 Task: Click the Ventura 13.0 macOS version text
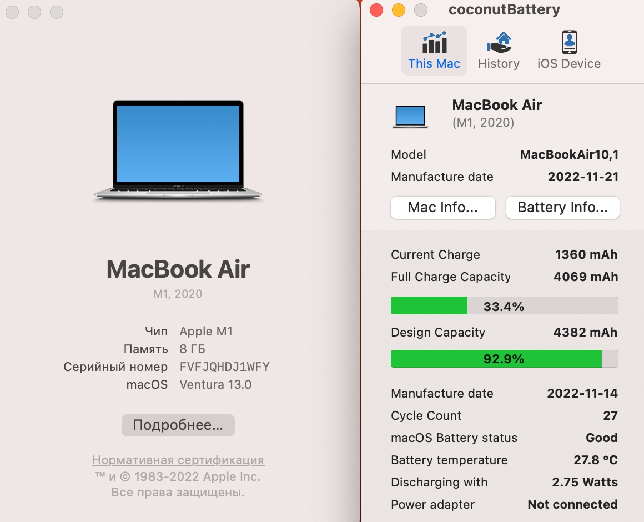tap(215, 384)
